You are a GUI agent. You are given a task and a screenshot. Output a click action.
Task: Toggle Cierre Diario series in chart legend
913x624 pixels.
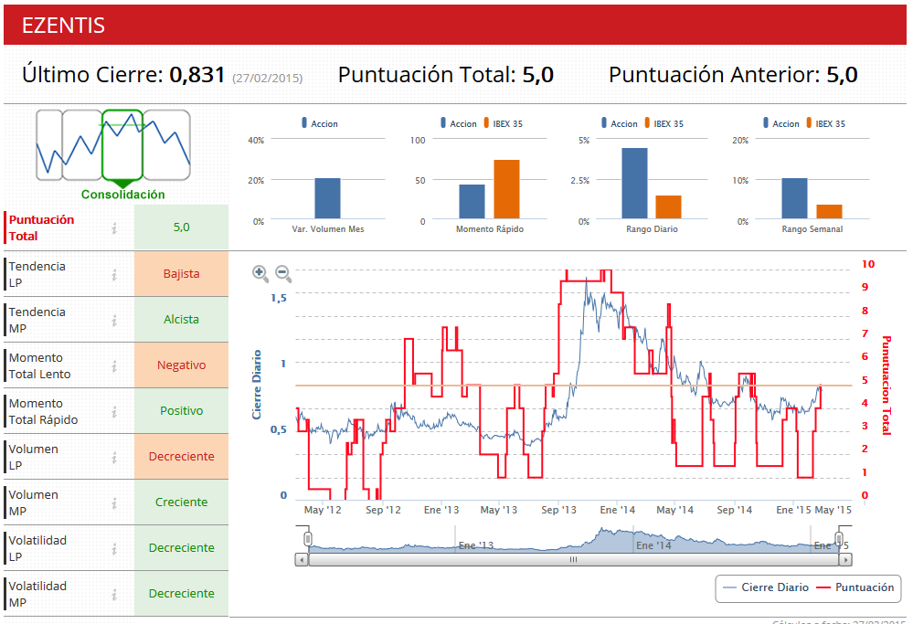point(766,587)
